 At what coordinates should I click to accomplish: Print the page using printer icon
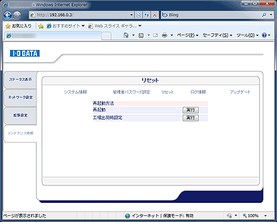tap(164, 35)
